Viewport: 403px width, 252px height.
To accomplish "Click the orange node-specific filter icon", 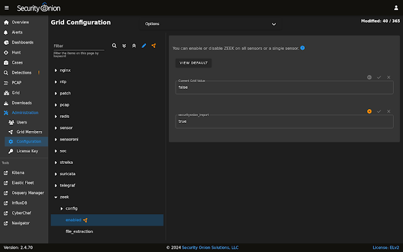I will [154, 45].
